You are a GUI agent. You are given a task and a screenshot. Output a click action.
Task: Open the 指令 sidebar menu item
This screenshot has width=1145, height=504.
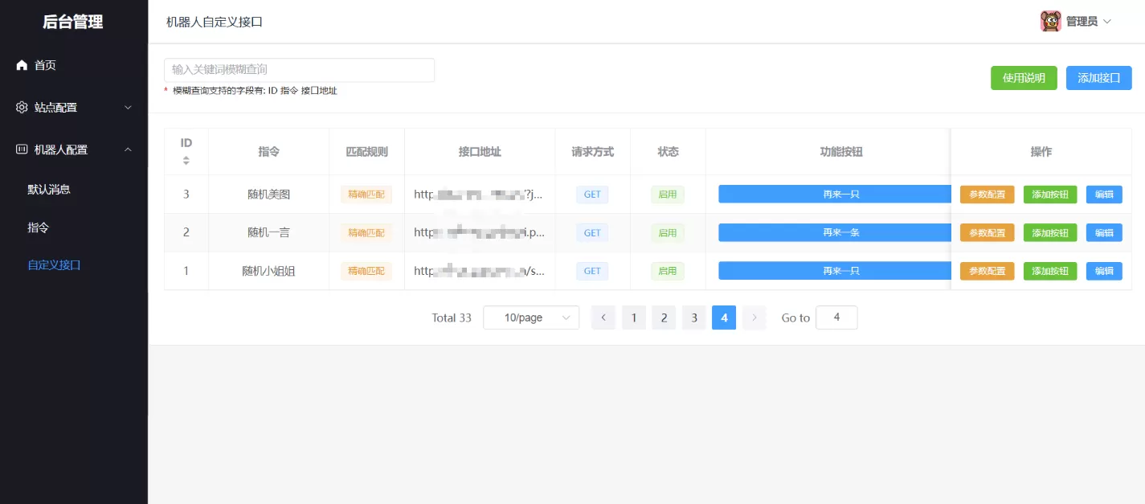click(38, 227)
